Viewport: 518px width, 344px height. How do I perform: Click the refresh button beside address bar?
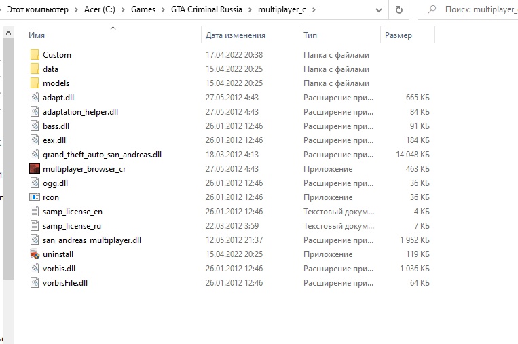[x=399, y=10]
